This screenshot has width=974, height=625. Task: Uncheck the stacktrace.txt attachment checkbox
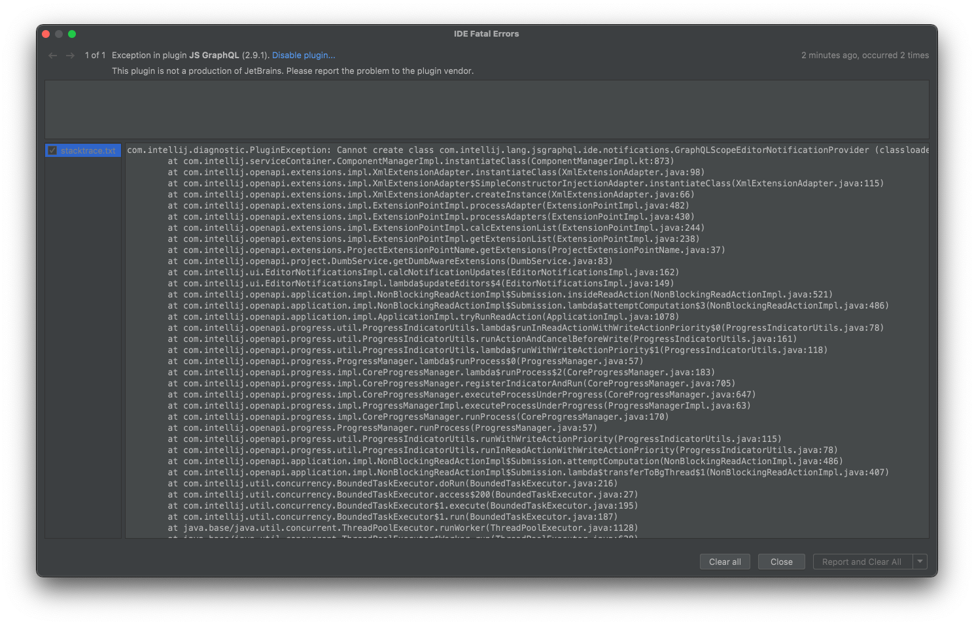coord(52,150)
